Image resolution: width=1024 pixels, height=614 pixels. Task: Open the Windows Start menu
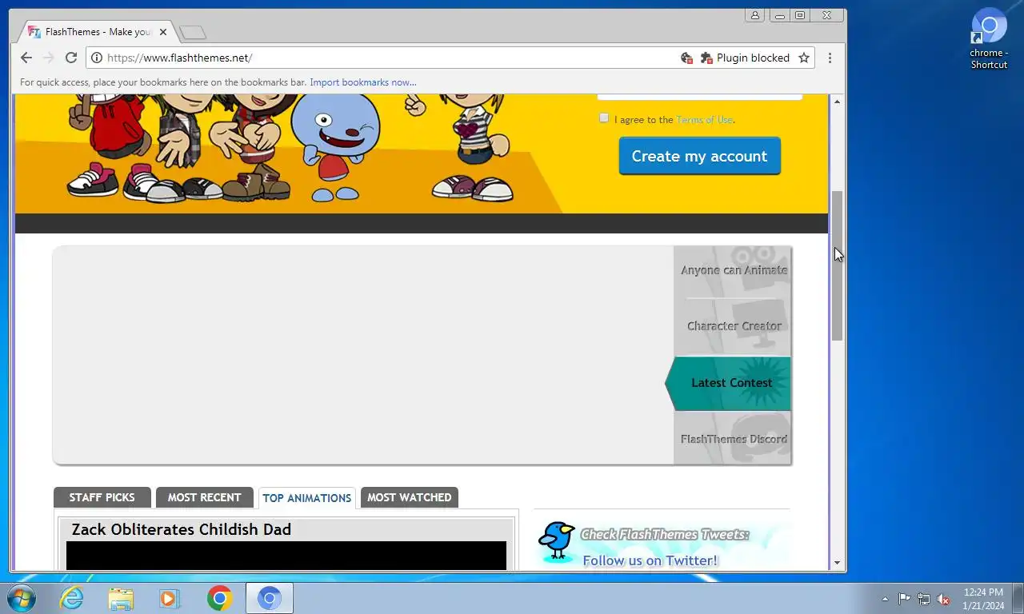tap(21, 598)
